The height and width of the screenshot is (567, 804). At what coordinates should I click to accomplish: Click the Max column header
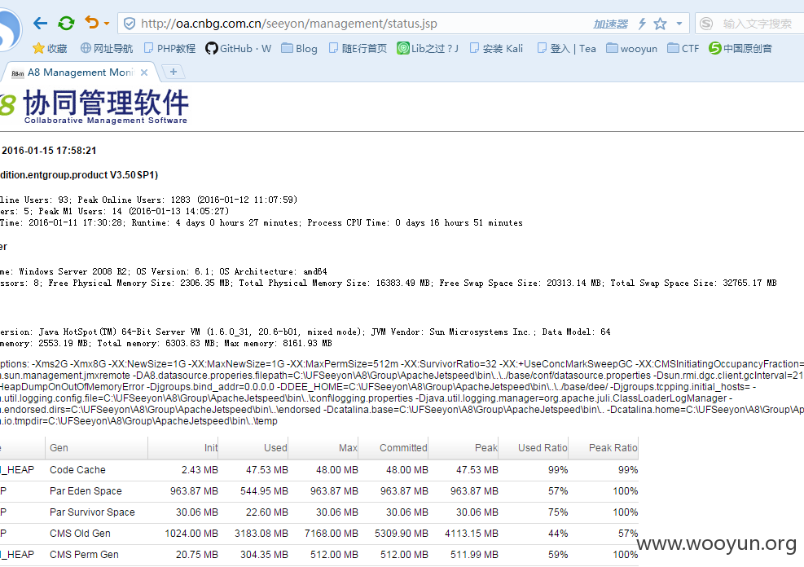click(x=348, y=447)
